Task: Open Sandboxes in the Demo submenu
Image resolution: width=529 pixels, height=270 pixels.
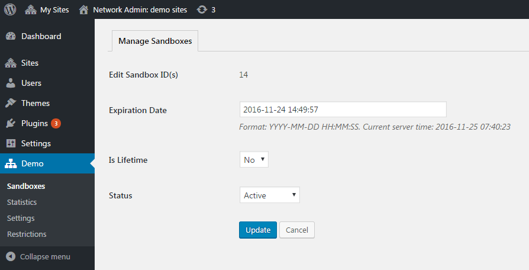Action: [26, 187]
